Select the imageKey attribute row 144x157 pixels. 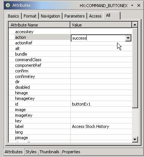click(x=70, y=115)
